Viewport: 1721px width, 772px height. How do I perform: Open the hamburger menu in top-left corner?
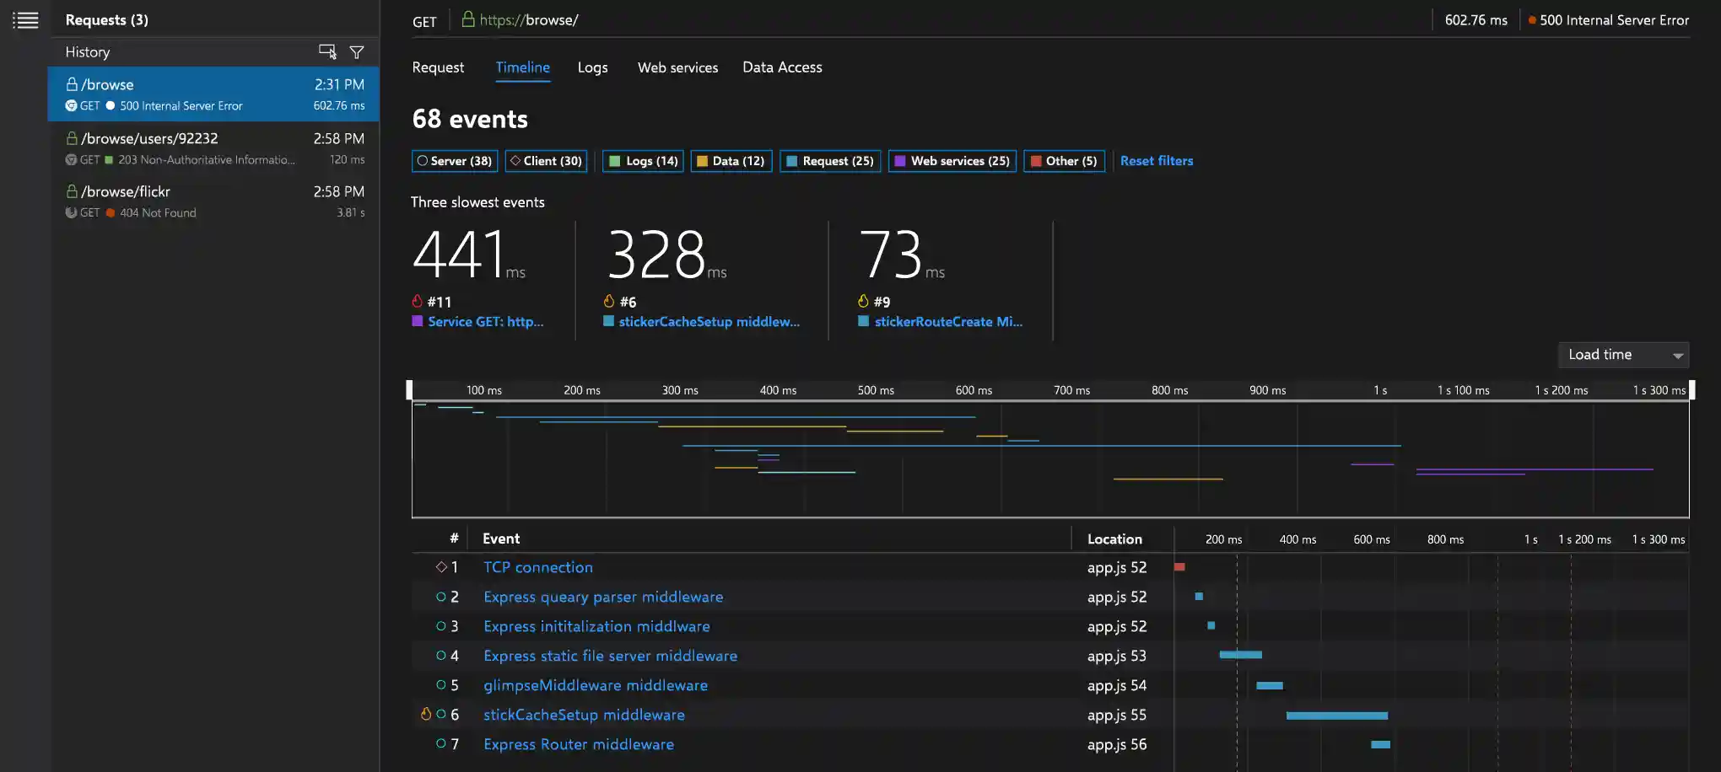coord(25,20)
